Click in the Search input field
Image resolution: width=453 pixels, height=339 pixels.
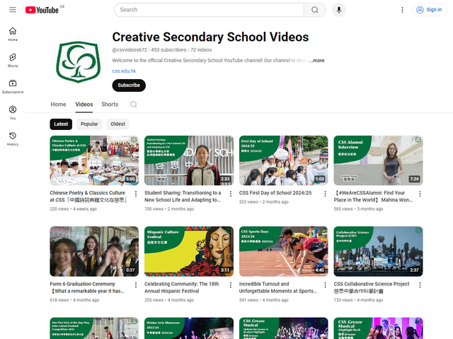pyautogui.click(x=209, y=10)
